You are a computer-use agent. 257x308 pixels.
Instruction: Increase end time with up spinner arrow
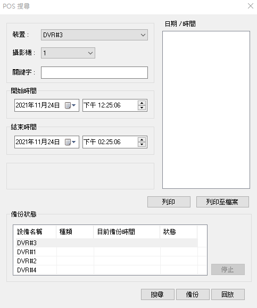tap(142, 139)
